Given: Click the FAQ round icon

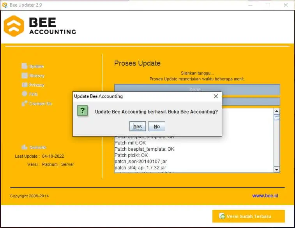Looking at the screenshot, I should pyautogui.click(x=25, y=94).
